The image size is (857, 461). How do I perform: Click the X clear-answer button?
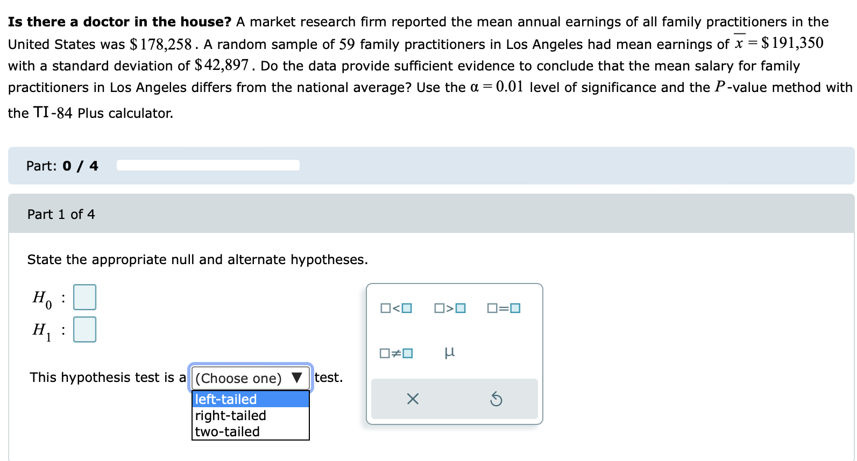tap(412, 399)
